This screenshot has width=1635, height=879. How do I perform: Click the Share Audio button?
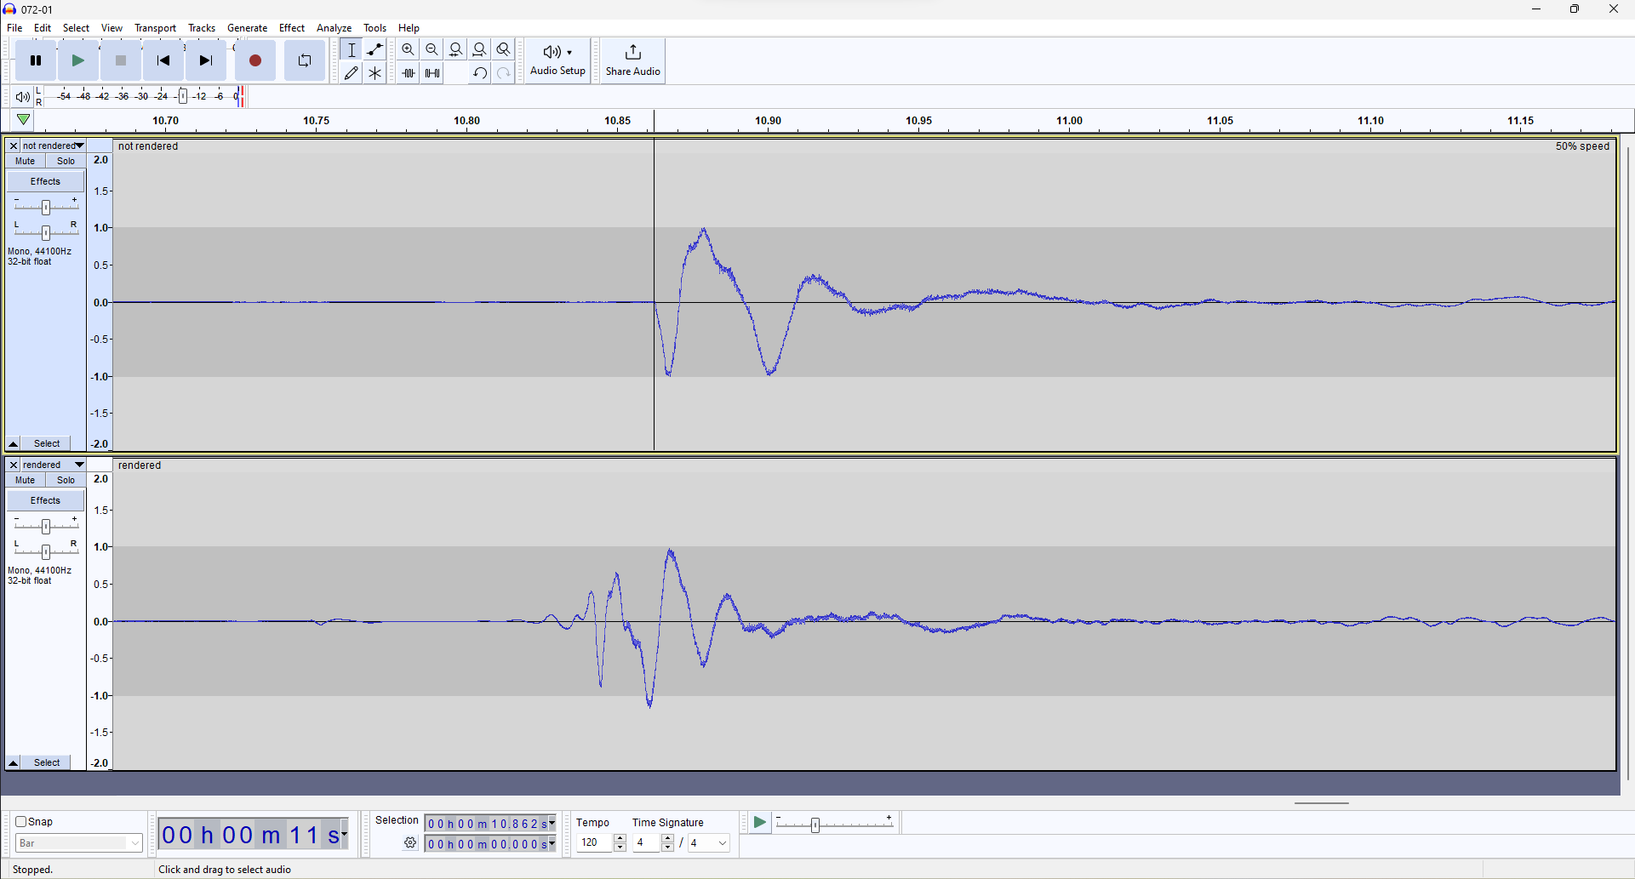pos(632,60)
